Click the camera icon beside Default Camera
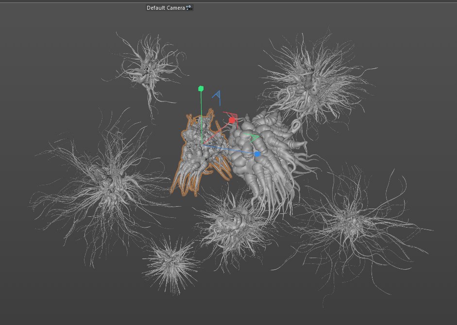This screenshot has width=457, height=325. pos(189,8)
